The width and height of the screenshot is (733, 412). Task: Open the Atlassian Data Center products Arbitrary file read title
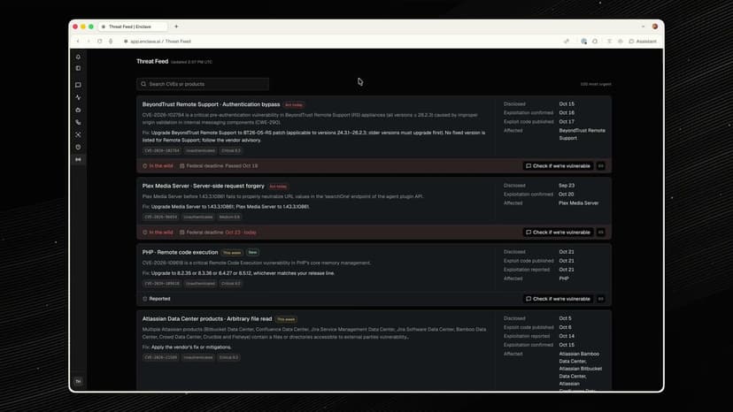(207, 318)
